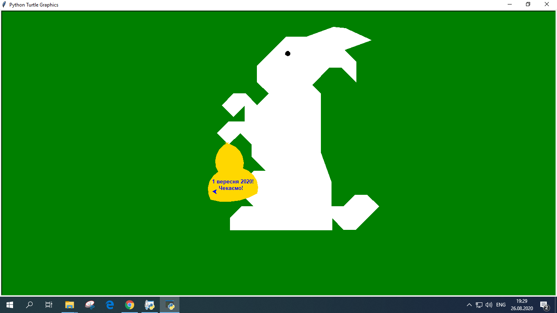Open Action Center with 2 notifications
The width and height of the screenshot is (557, 313).
click(544, 304)
